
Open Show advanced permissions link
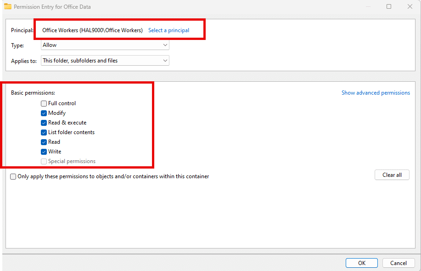point(376,93)
